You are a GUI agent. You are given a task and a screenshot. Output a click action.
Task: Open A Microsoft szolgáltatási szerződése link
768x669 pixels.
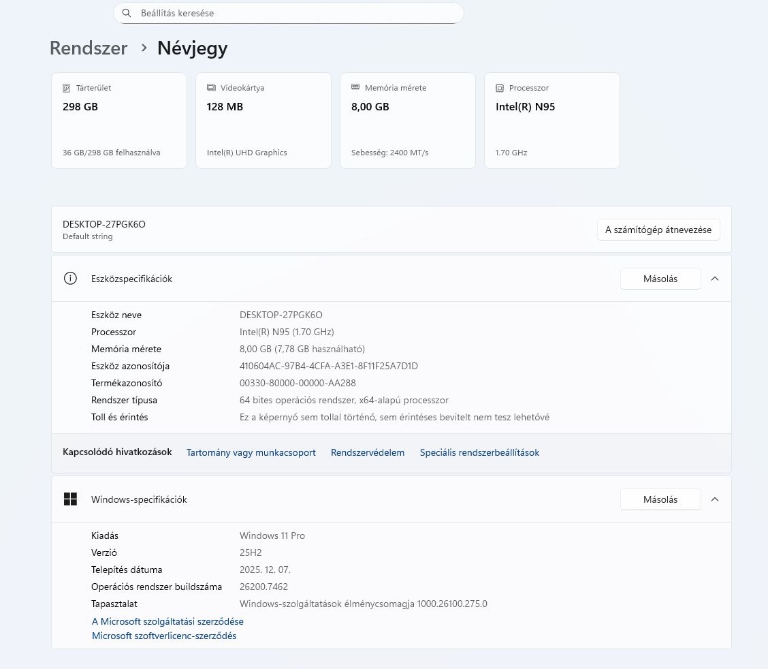[x=167, y=621]
